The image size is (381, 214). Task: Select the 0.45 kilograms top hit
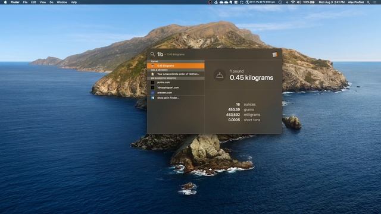[176, 66]
